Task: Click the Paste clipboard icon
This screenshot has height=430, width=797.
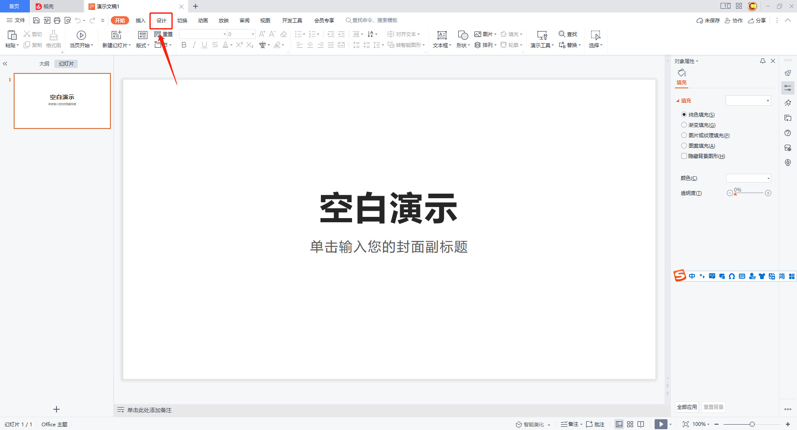Action: coord(12,35)
